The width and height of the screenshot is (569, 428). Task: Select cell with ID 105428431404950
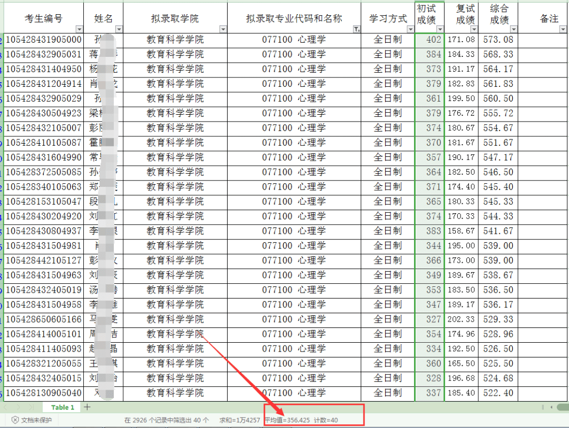44,69
